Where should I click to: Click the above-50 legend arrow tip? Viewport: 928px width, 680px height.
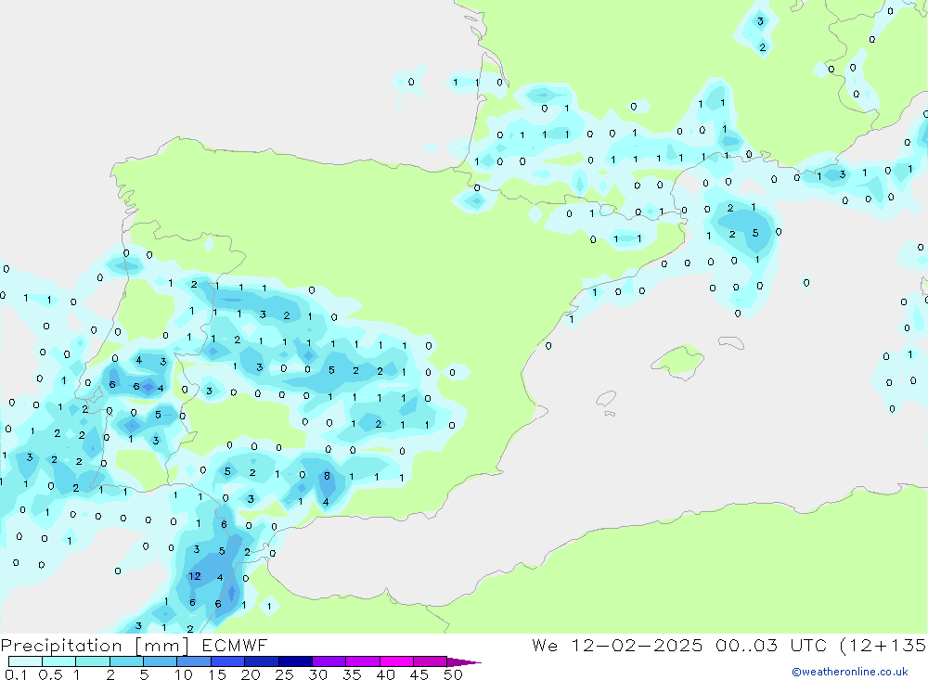tap(465, 662)
